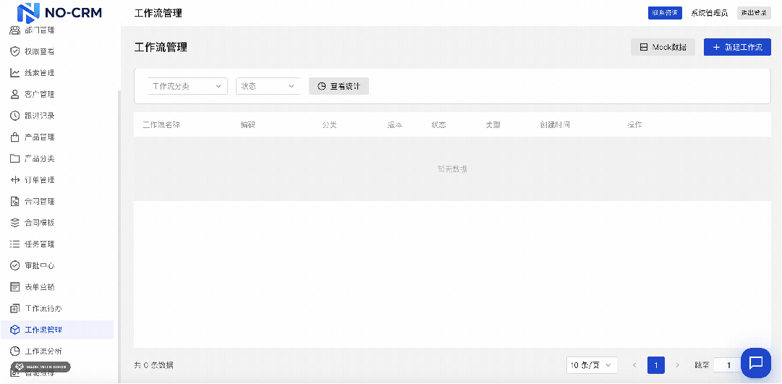782x384 pixels.
Task: Click the 共 0 条数据 total count text
Action: tap(154, 365)
